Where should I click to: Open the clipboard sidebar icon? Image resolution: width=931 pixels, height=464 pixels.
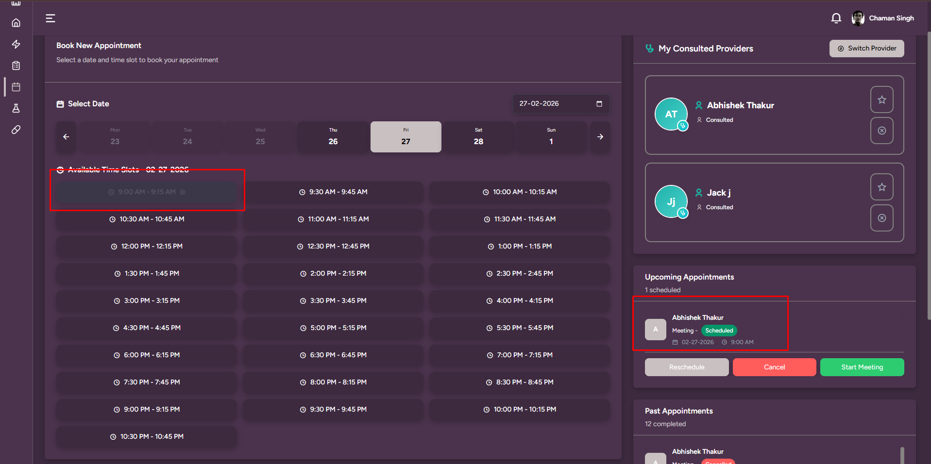point(16,66)
